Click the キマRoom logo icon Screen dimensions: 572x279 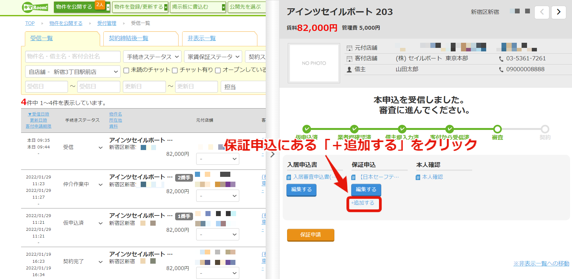(35, 7)
